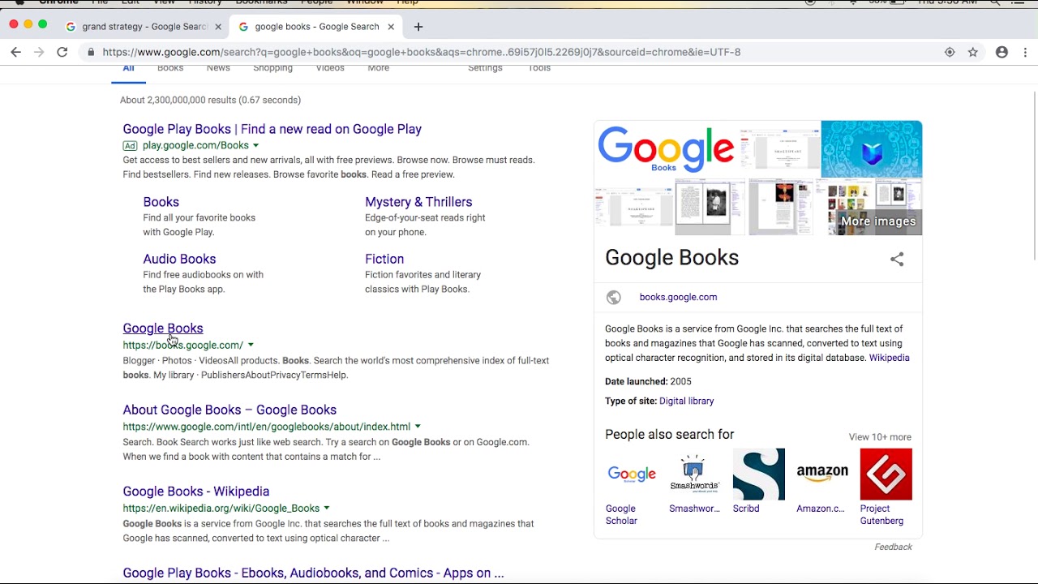Click the forward navigation arrow
Image resolution: width=1038 pixels, height=584 pixels.
39,52
